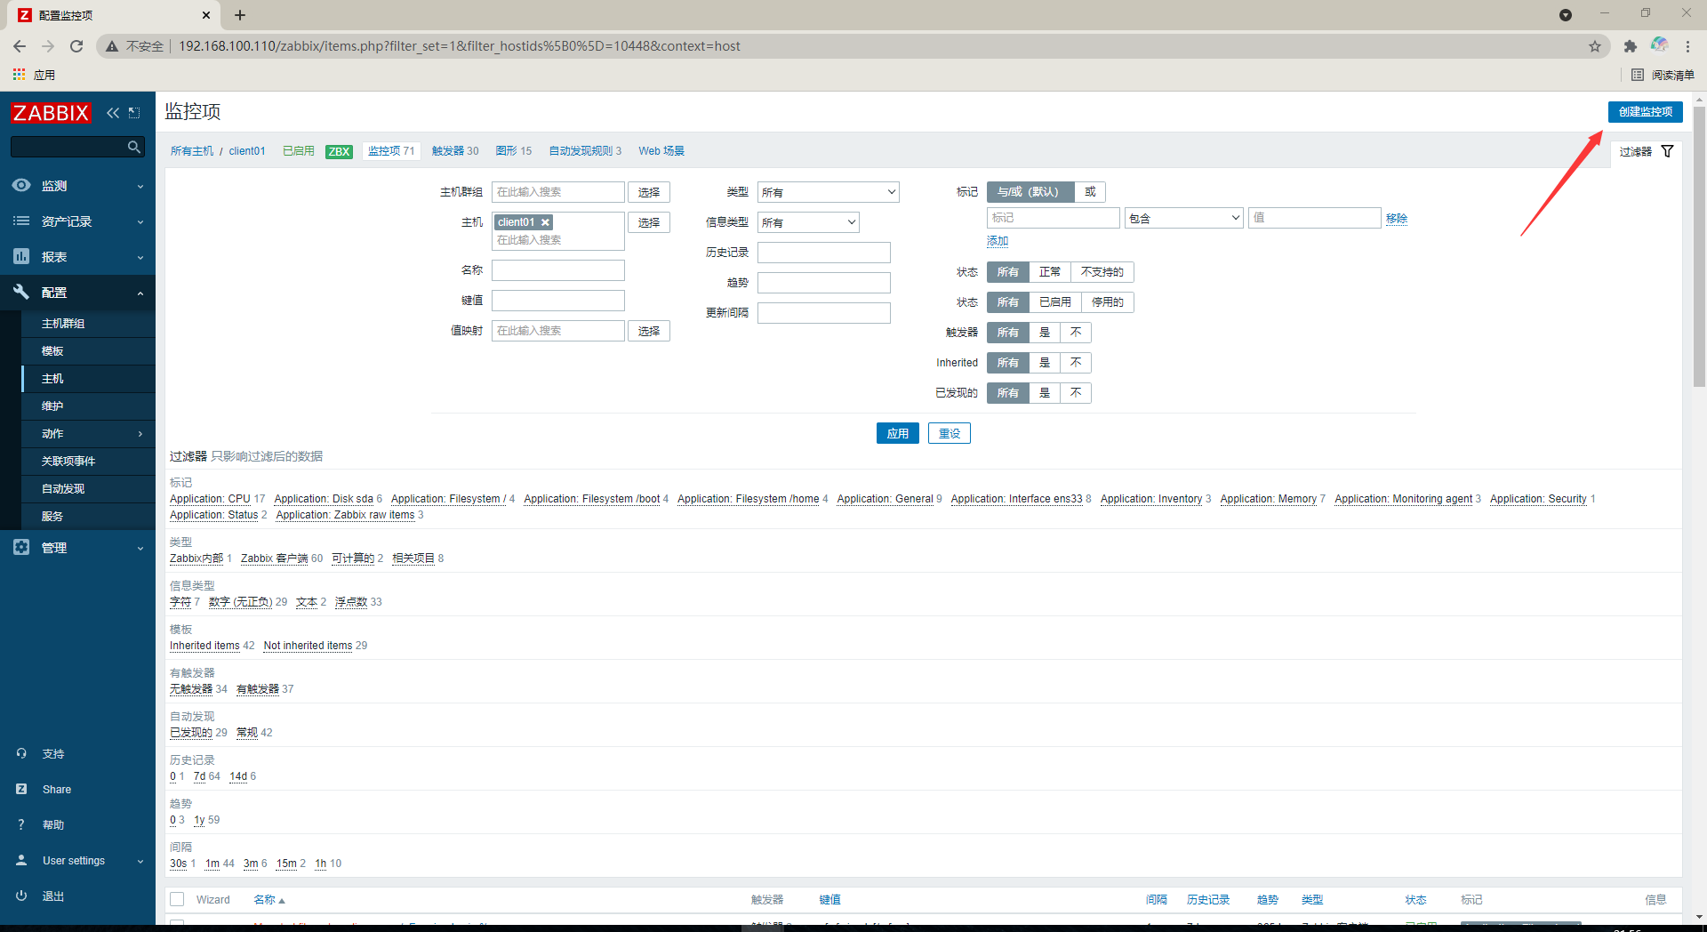
Task: Collapse the 配置 menu chevron
Action: [140, 293]
